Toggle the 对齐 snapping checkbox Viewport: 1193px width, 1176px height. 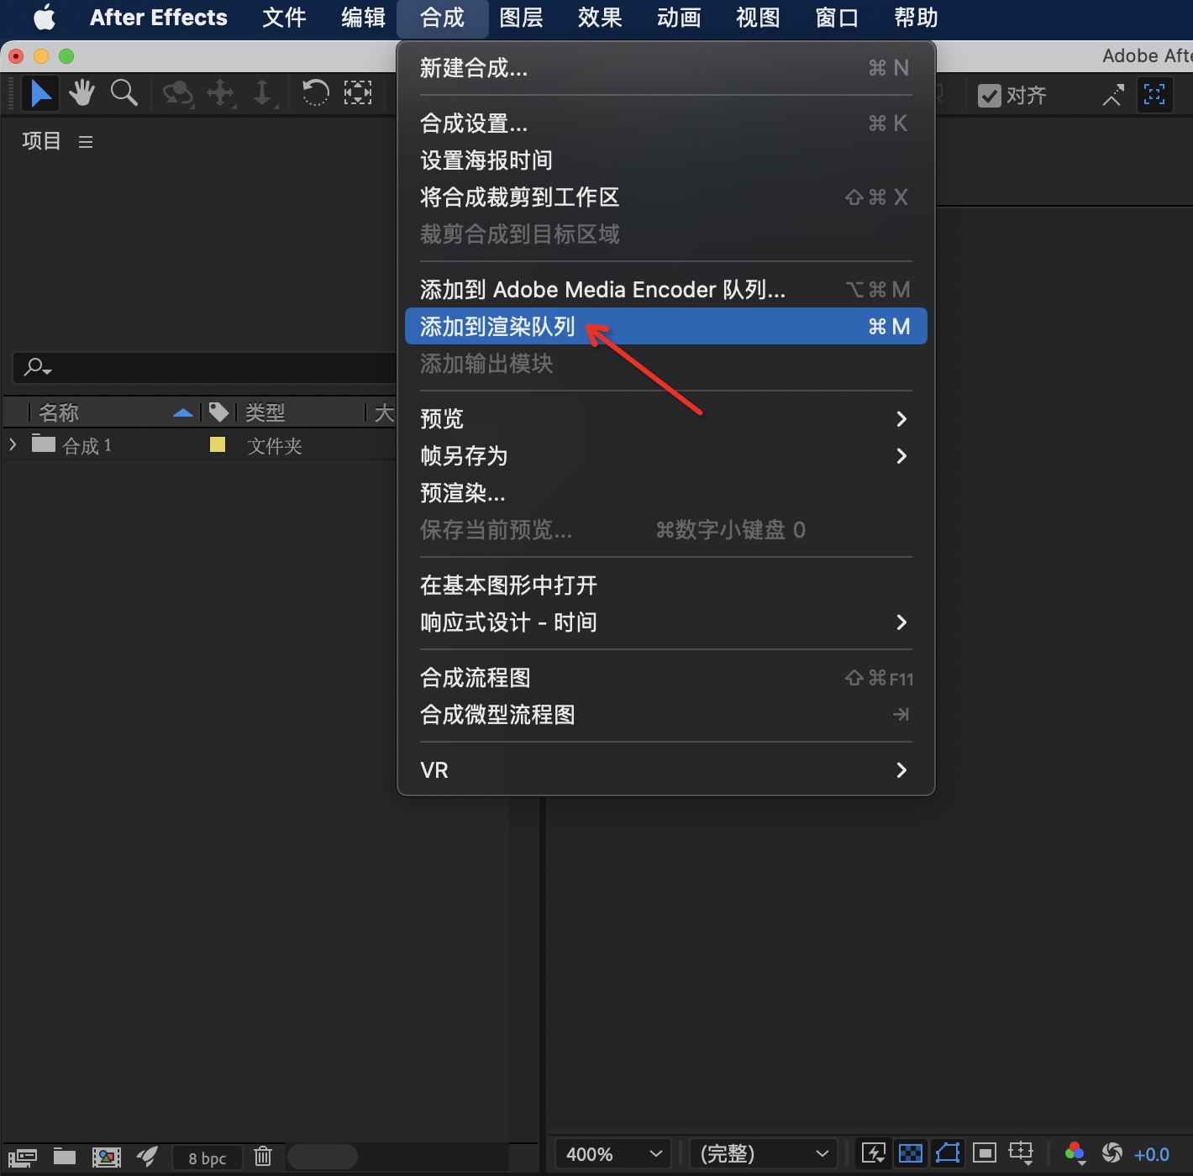coord(990,95)
